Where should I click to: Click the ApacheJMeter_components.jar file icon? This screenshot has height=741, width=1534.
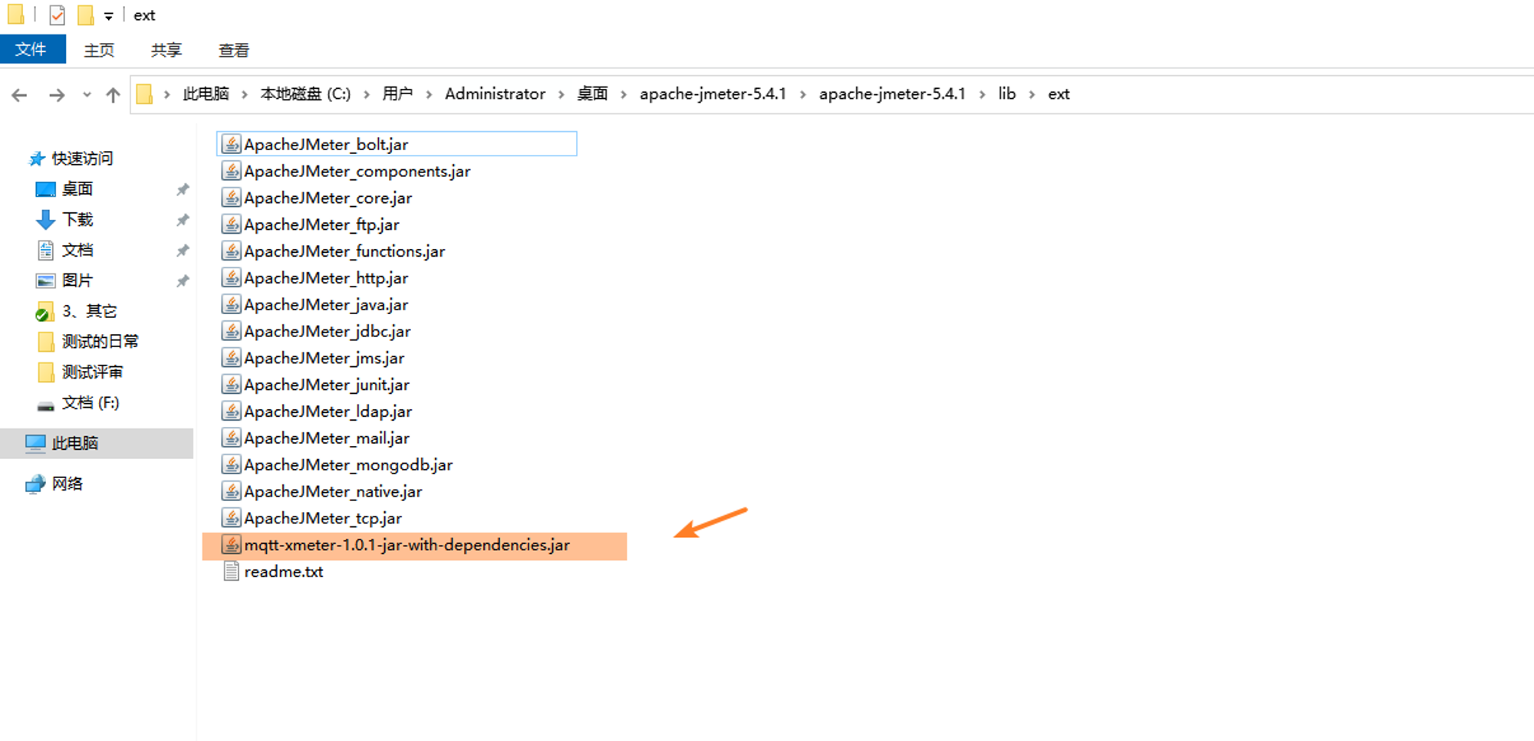(232, 171)
